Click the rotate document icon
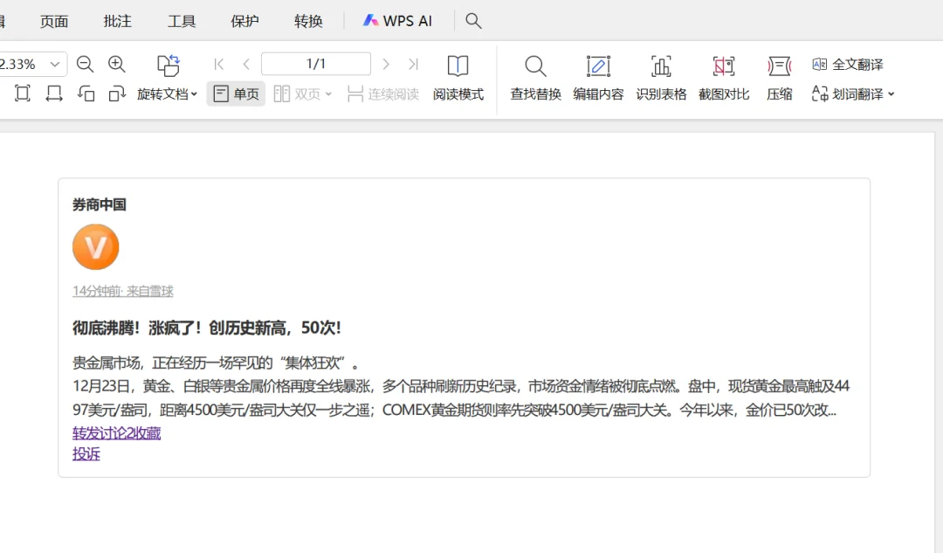This screenshot has width=943, height=553. [168, 65]
